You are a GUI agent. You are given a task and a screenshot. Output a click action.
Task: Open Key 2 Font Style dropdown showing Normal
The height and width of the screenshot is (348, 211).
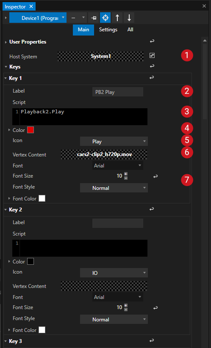(114, 319)
